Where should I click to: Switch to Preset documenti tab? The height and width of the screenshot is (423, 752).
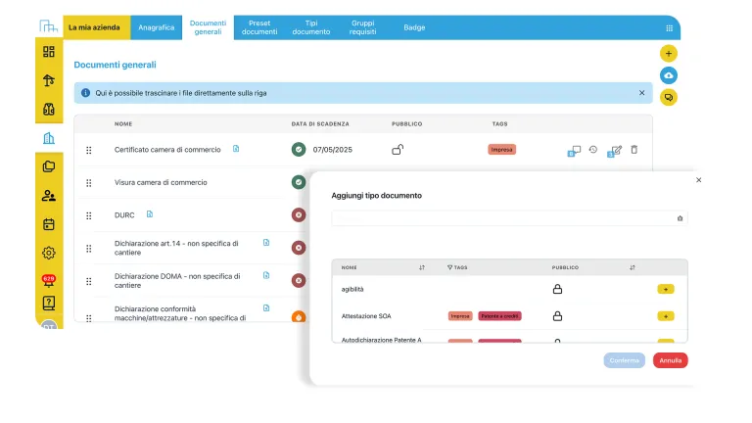[259, 27]
